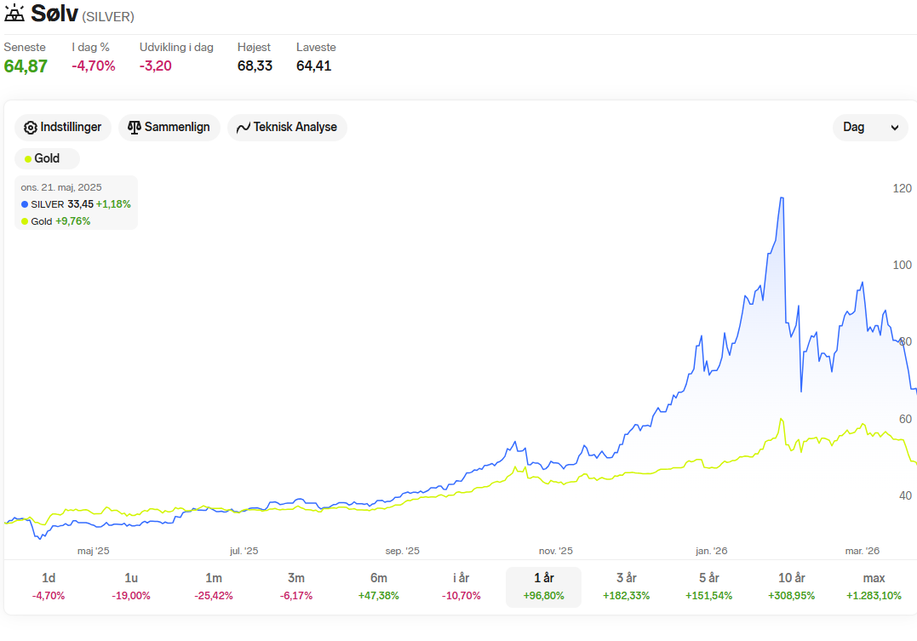Screen dimensions: 917x641
Task: Choose the 6m range tab
Action: click(378, 587)
